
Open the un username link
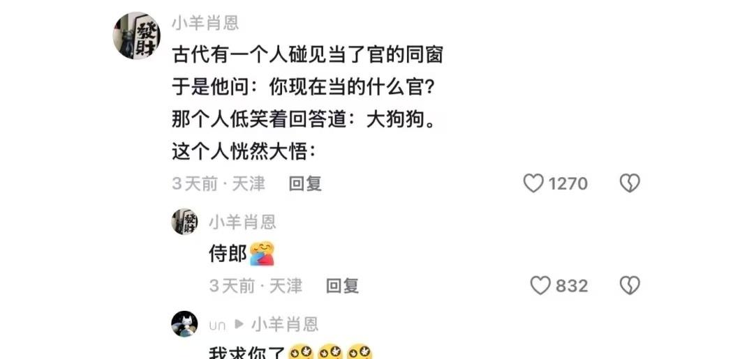click(x=217, y=326)
